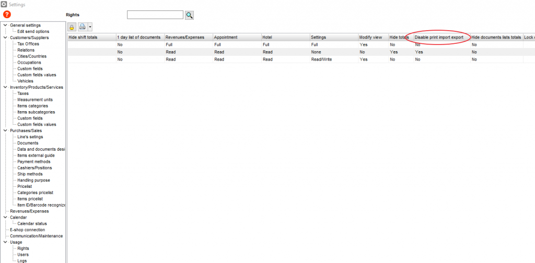Viewport: 535px width, 263px height.
Task: Collapse the Usage tree node
Action: (x=6, y=242)
